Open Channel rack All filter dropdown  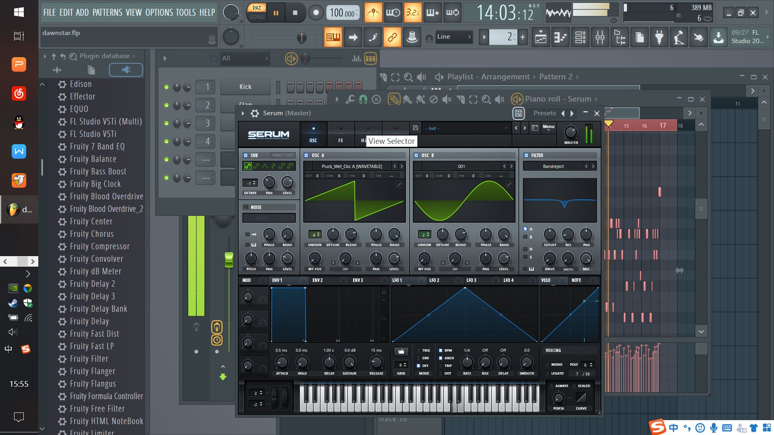point(244,58)
